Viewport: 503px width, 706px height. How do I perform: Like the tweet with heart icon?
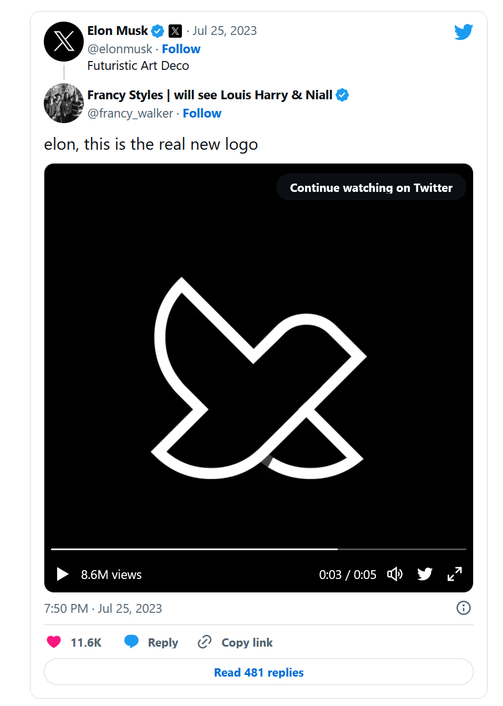click(54, 642)
